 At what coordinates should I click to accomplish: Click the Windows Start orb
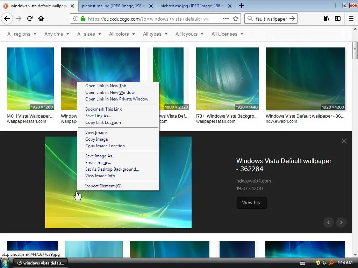5,263
